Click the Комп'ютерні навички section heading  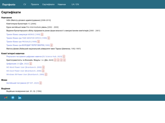[x=13, y=53]
